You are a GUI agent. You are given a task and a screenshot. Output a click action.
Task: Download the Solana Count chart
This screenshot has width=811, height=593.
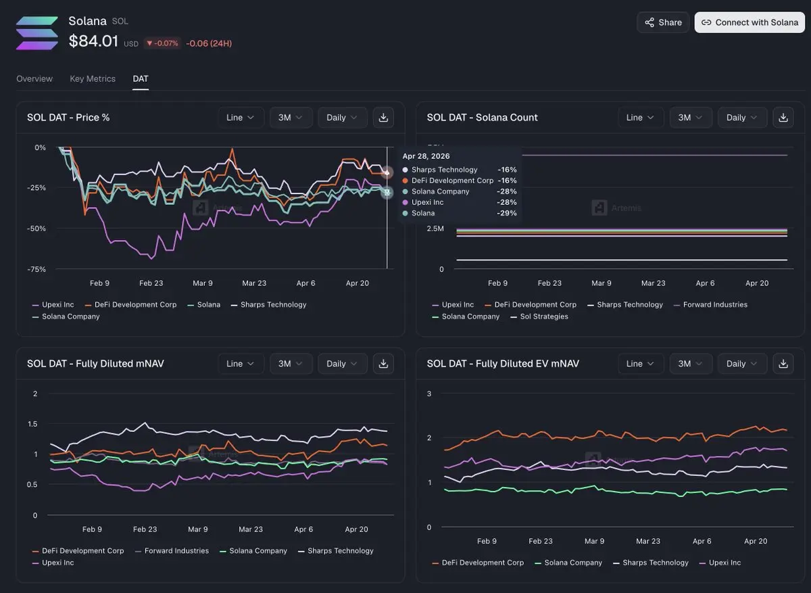coord(783,118)
